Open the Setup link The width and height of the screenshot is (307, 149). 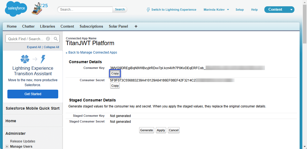point(240,10)
